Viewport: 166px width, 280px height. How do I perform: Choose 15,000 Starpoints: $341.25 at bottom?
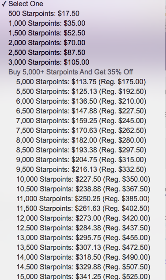83,276
